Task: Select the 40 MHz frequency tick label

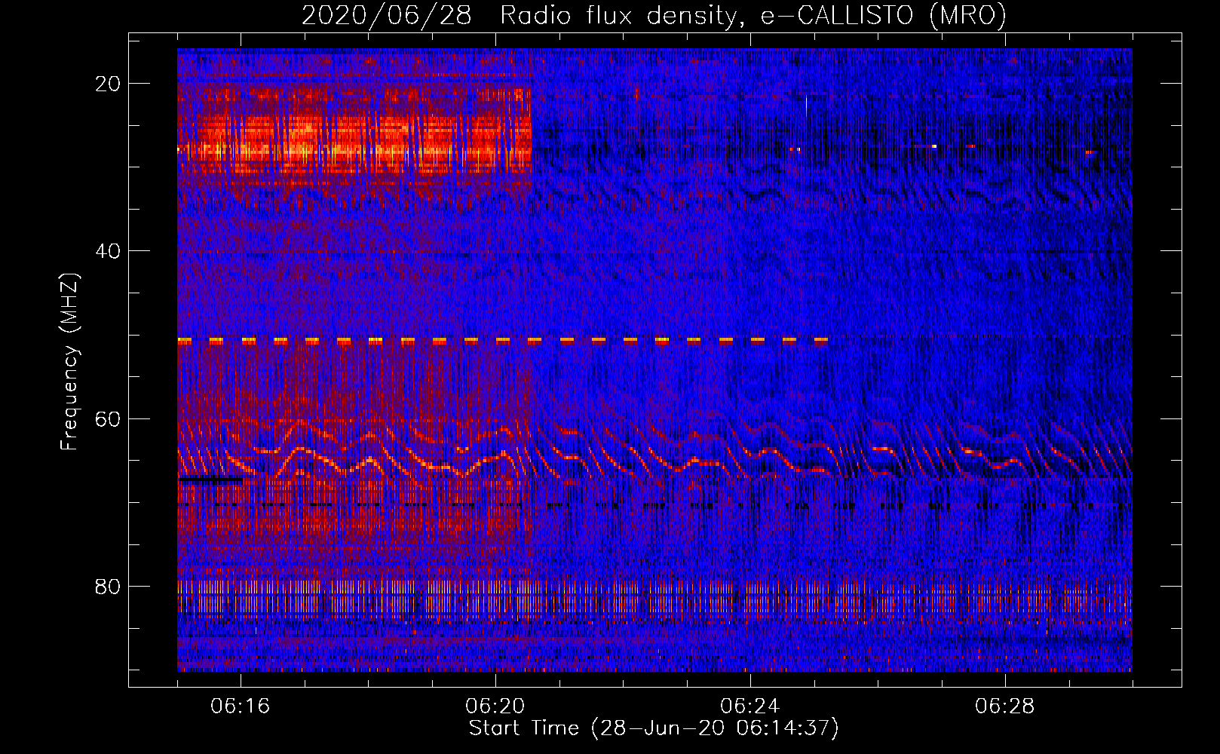Action: pyautogui.click(x=109, y=251)
